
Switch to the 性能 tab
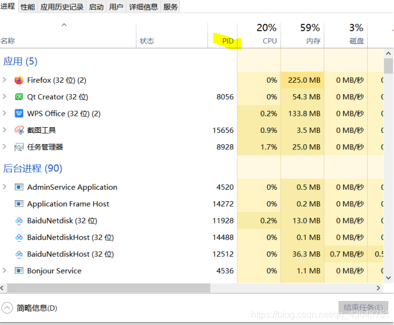(28, 7)
